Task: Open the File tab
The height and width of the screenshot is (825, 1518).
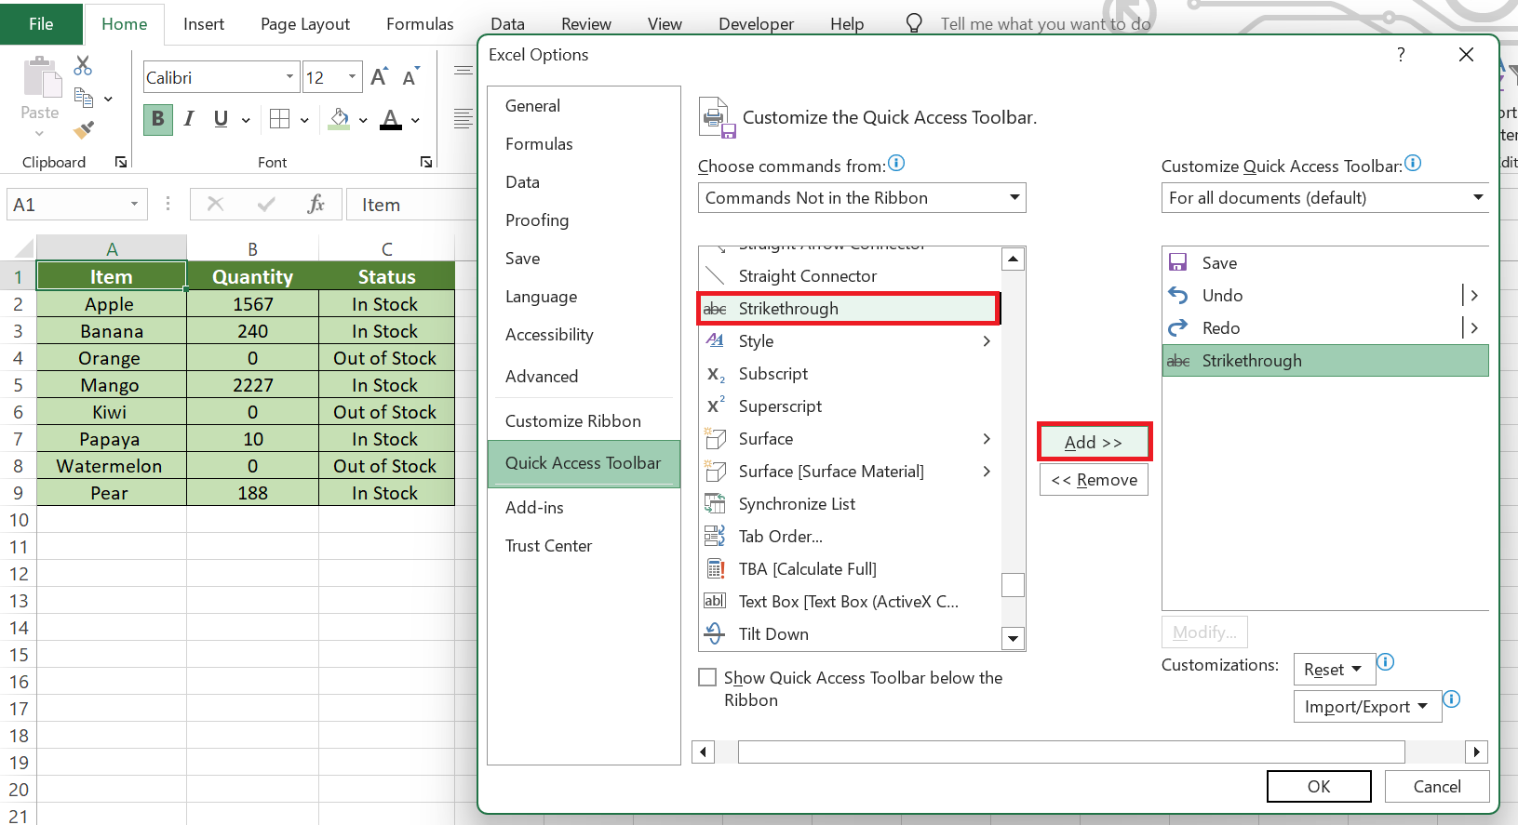Action: click(x=41, y=23)
